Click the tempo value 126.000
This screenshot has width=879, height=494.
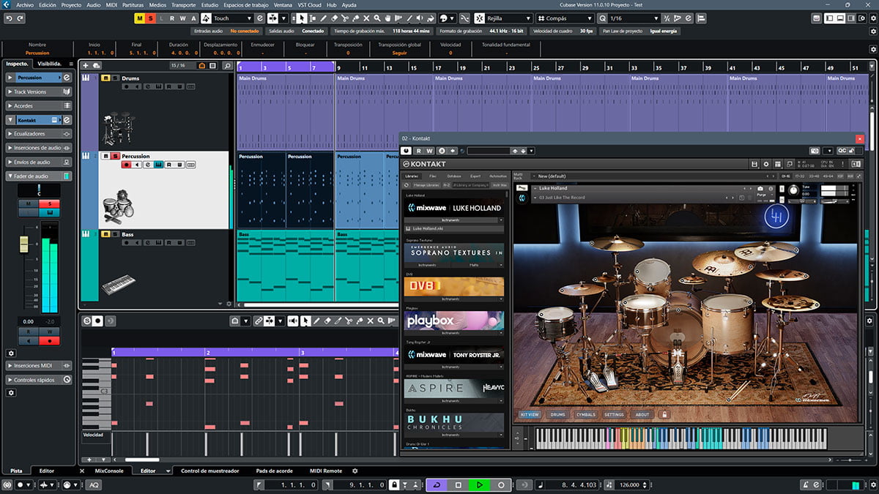[629, 484]
